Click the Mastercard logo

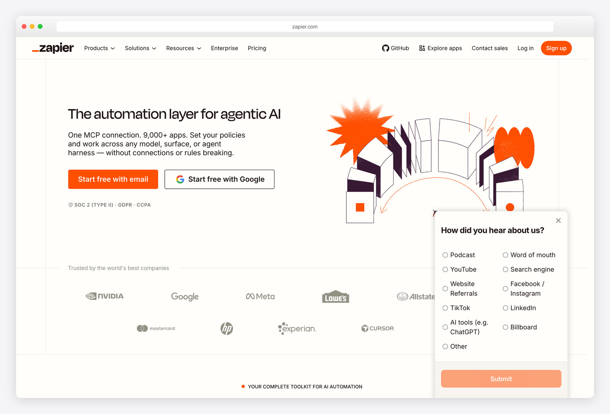[156, 328]
